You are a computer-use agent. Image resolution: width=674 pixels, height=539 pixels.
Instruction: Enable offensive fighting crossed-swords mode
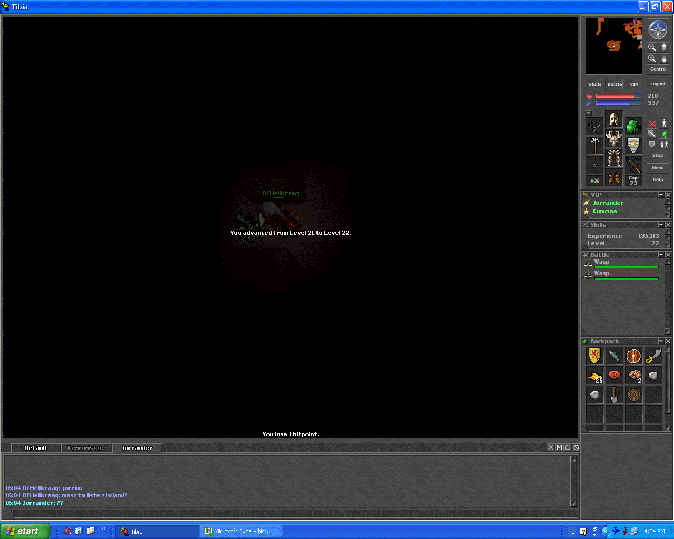652,123
